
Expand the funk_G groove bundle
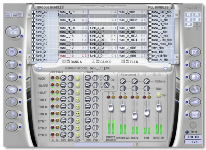click(33, 36)
